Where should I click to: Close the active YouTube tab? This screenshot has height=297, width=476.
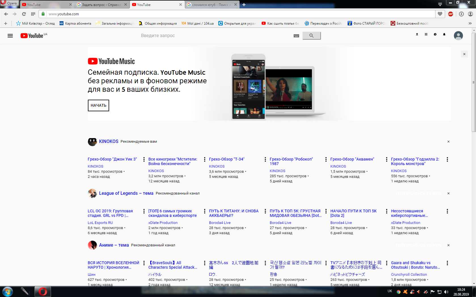pos(181,5)
